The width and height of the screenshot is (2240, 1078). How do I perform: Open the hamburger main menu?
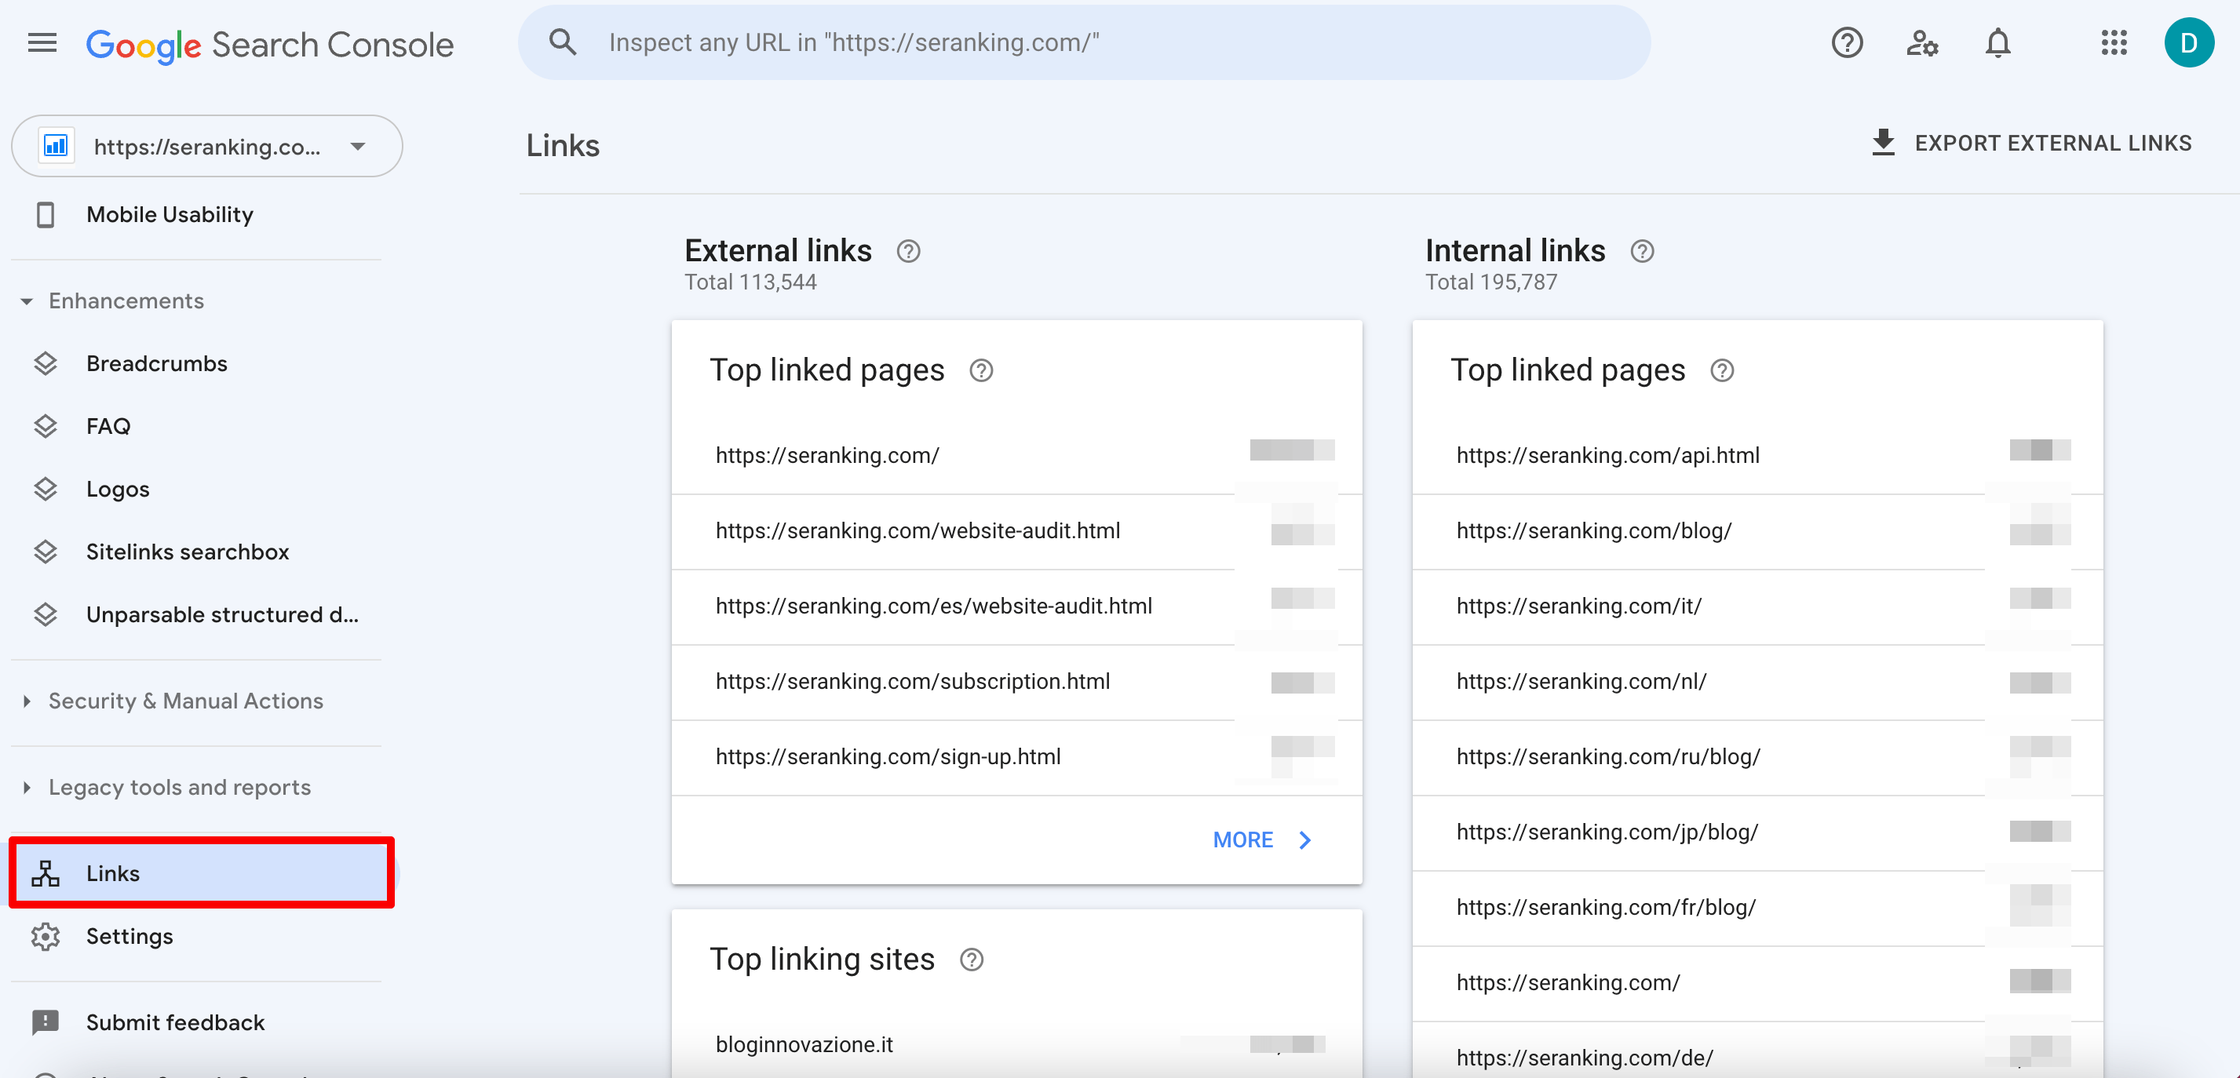pyautogui.click(x=42, y=42)
